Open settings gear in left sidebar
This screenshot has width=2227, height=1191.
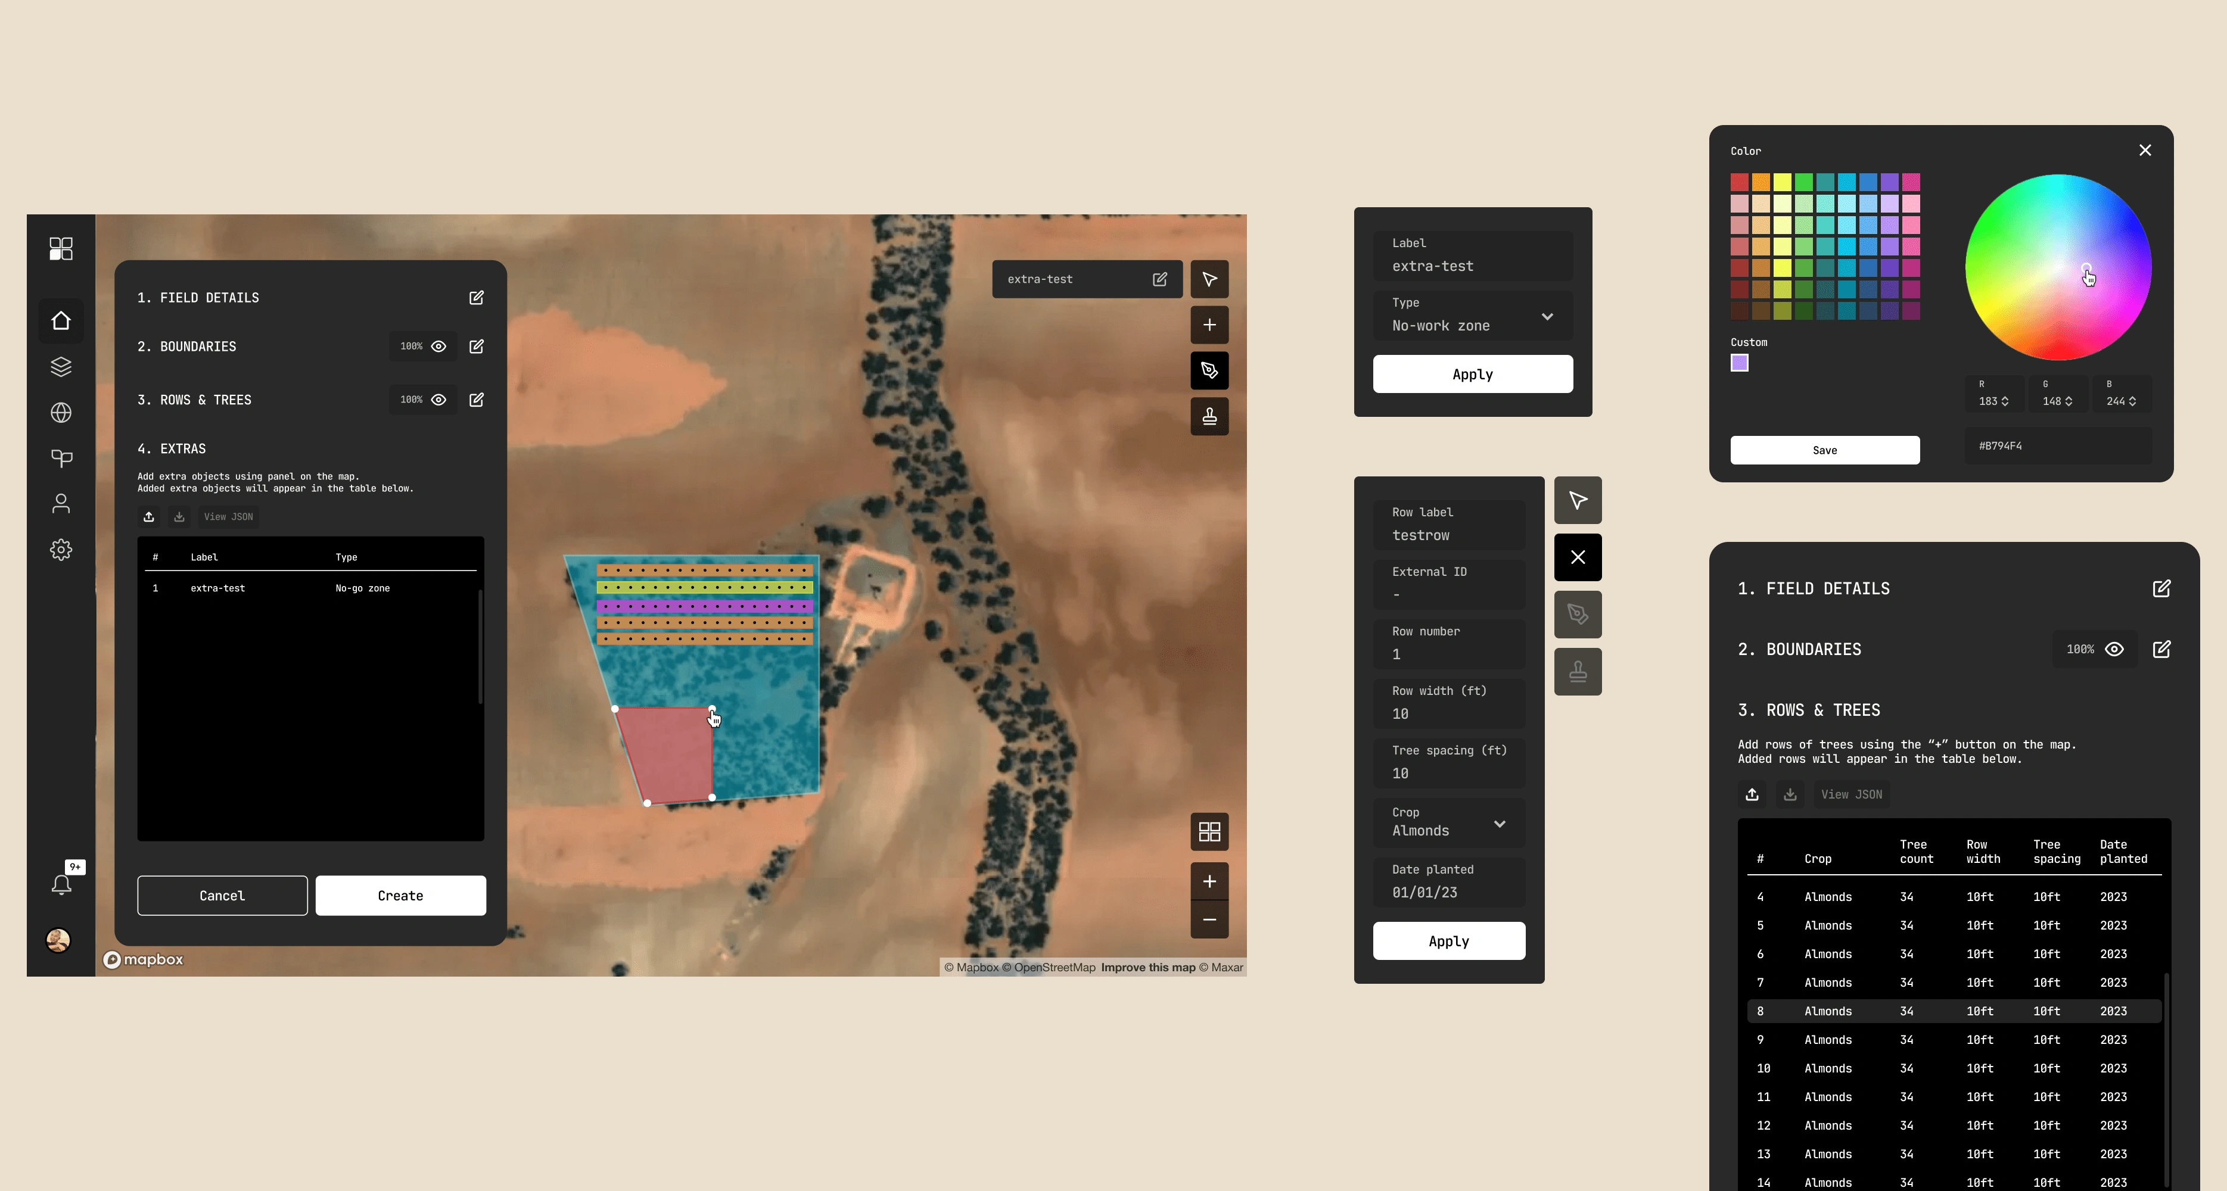point(61,549)
